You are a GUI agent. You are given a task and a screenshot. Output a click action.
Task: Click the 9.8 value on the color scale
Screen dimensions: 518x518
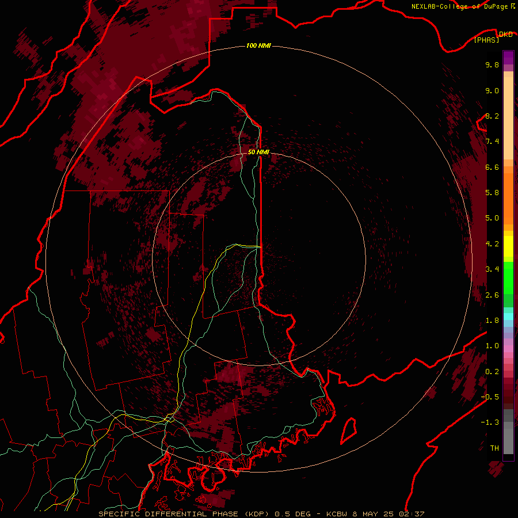[492, 64]
